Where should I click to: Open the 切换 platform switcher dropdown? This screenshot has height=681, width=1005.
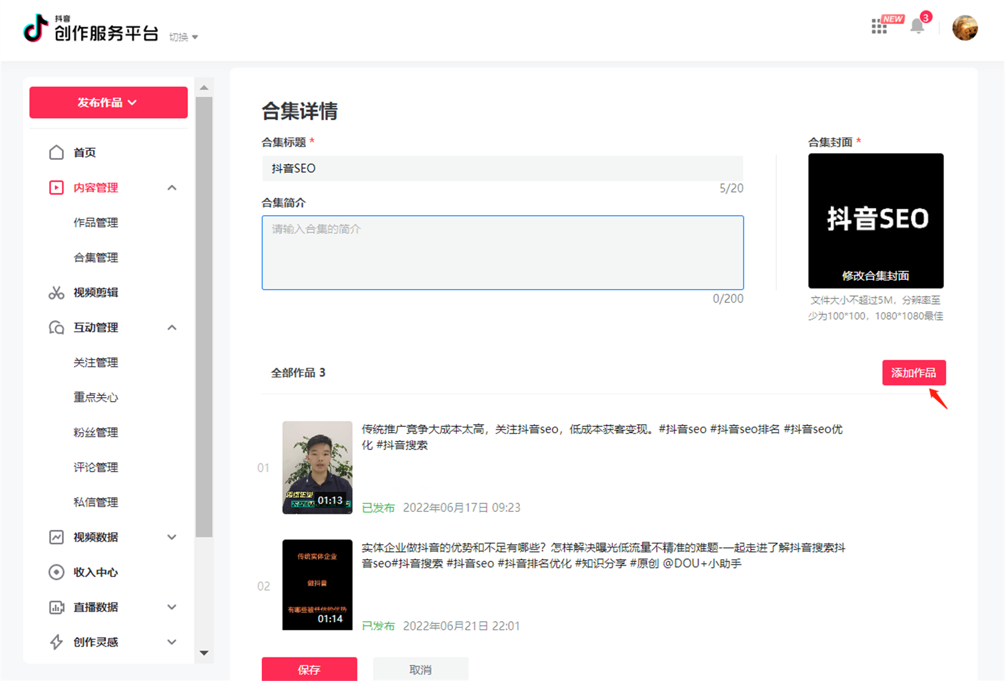pos(184,37)
